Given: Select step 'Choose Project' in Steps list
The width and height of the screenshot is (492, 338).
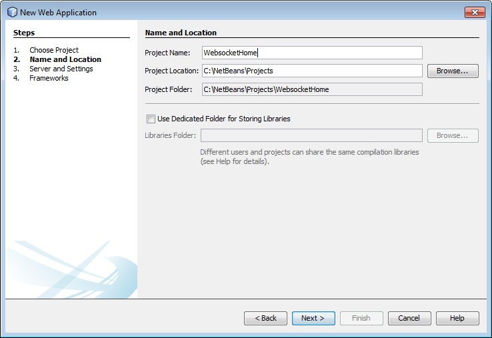Looking at the screenshot, I should 54,50.
